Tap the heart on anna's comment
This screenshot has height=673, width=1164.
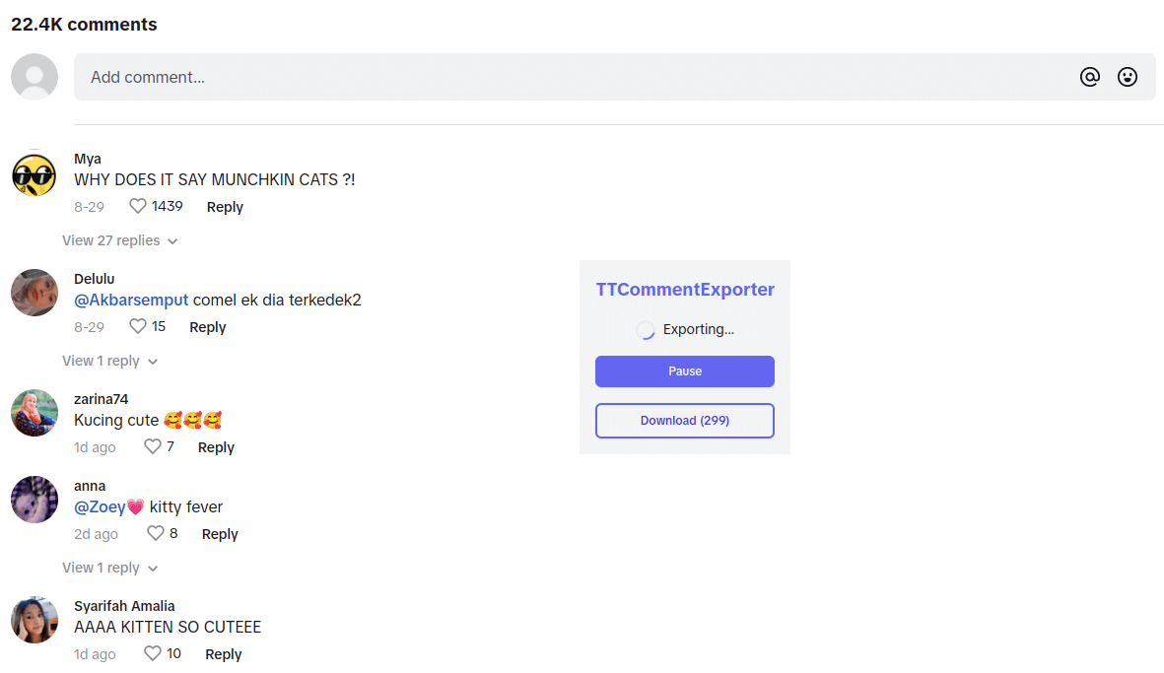point(156,533)
